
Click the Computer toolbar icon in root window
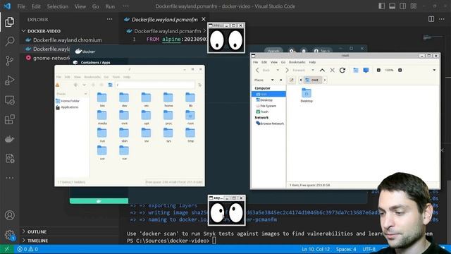click(x=366, y=71)
